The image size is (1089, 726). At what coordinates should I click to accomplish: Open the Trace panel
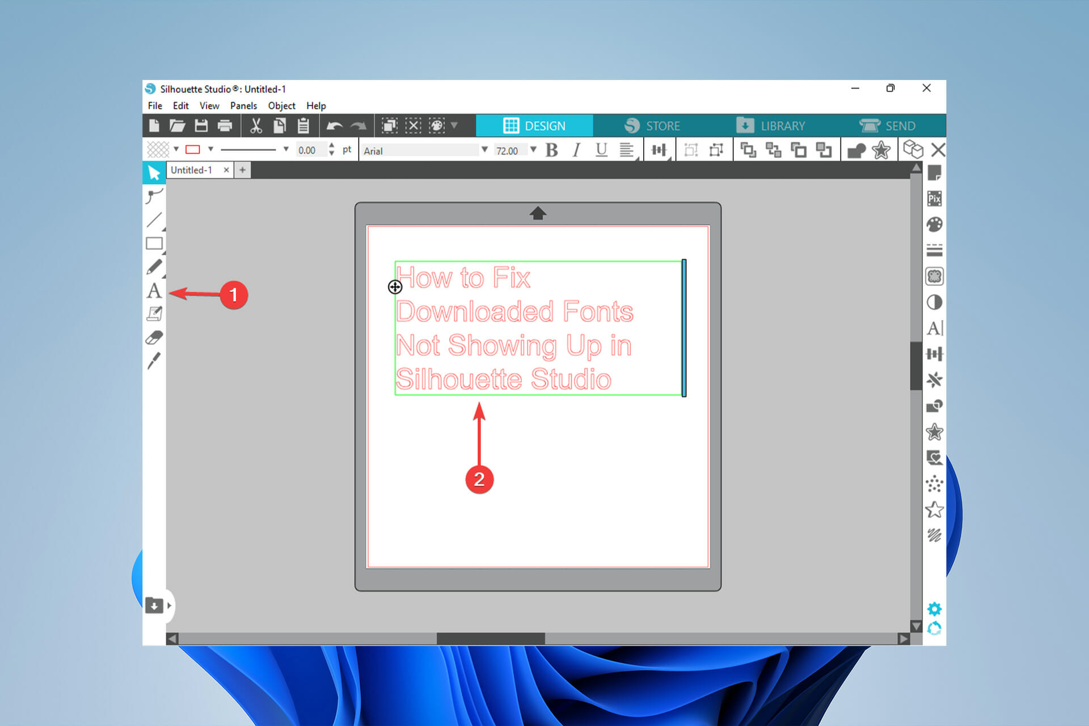coord(935,276)
